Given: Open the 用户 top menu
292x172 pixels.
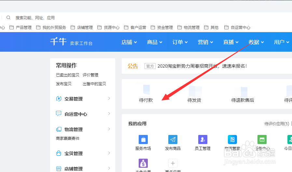Looking at the screenshot, I should click(x=281, y=42).
